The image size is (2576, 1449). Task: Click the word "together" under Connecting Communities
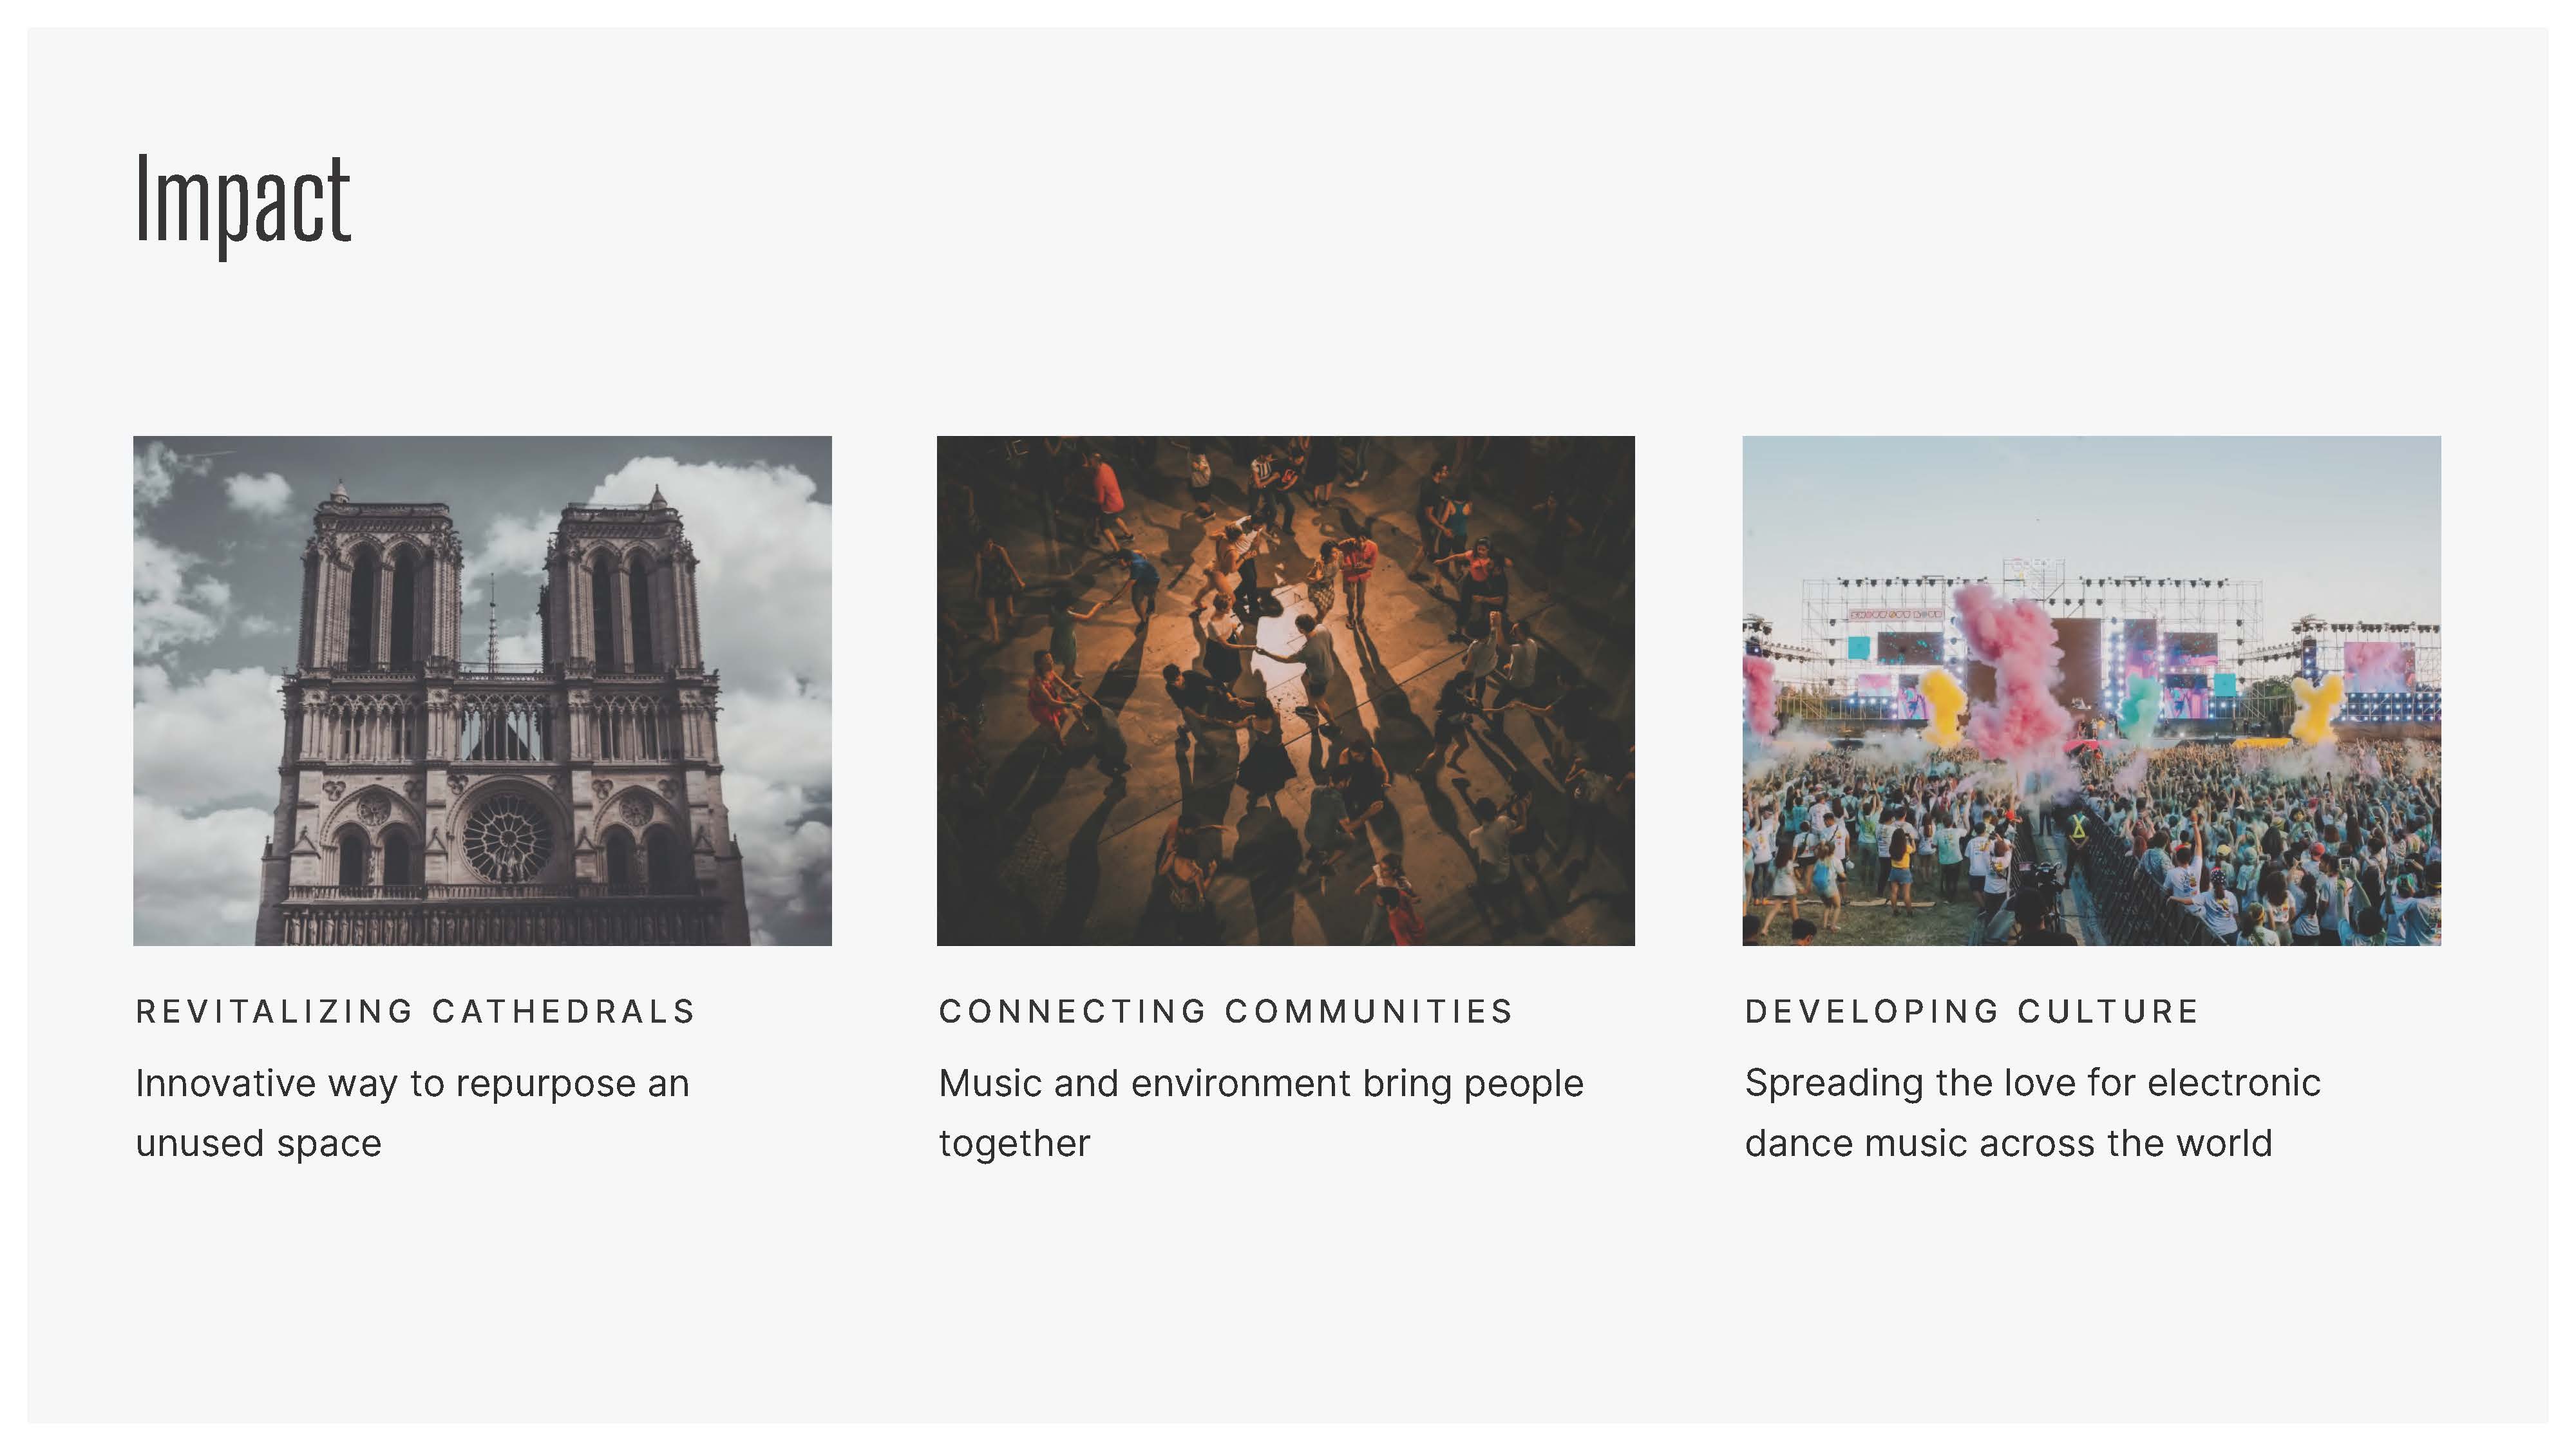click(x=1014, y=1143)
